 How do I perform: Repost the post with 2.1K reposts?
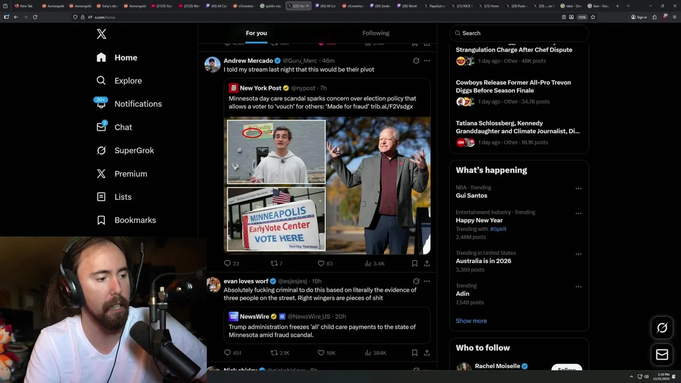(280, 353)
